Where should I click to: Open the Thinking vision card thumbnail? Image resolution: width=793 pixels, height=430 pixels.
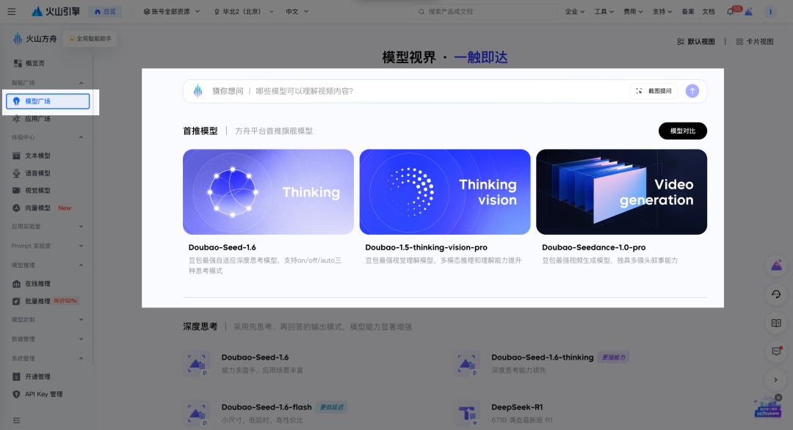(x=445, y=192)
